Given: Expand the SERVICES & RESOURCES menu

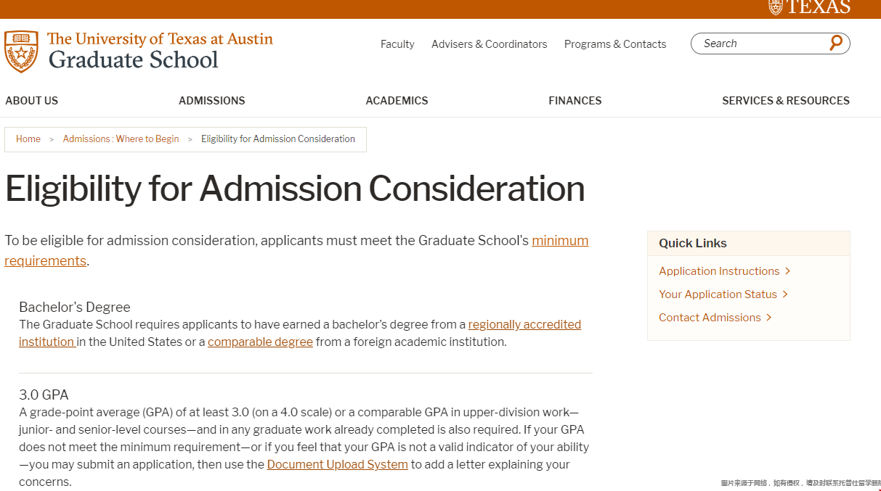Looking at the screenshot, I should (786, 101).
